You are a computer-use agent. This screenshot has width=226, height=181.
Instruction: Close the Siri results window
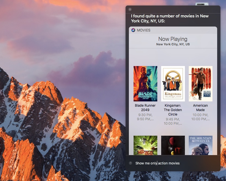(x=130, y=9)
